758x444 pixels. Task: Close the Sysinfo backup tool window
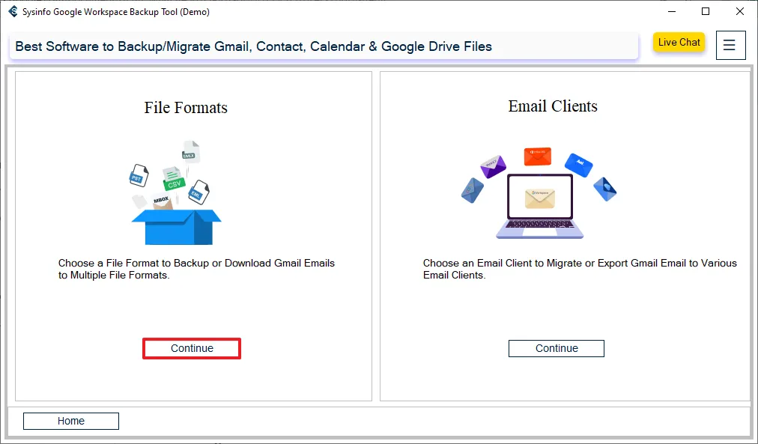click(x=739, y=11)
